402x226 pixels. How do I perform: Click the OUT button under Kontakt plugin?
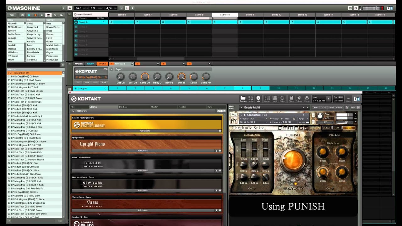(104, 82)
